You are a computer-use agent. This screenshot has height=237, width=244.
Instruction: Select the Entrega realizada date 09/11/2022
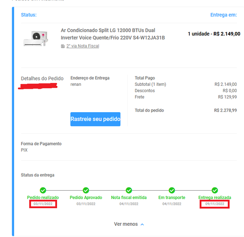click(215, 204)
